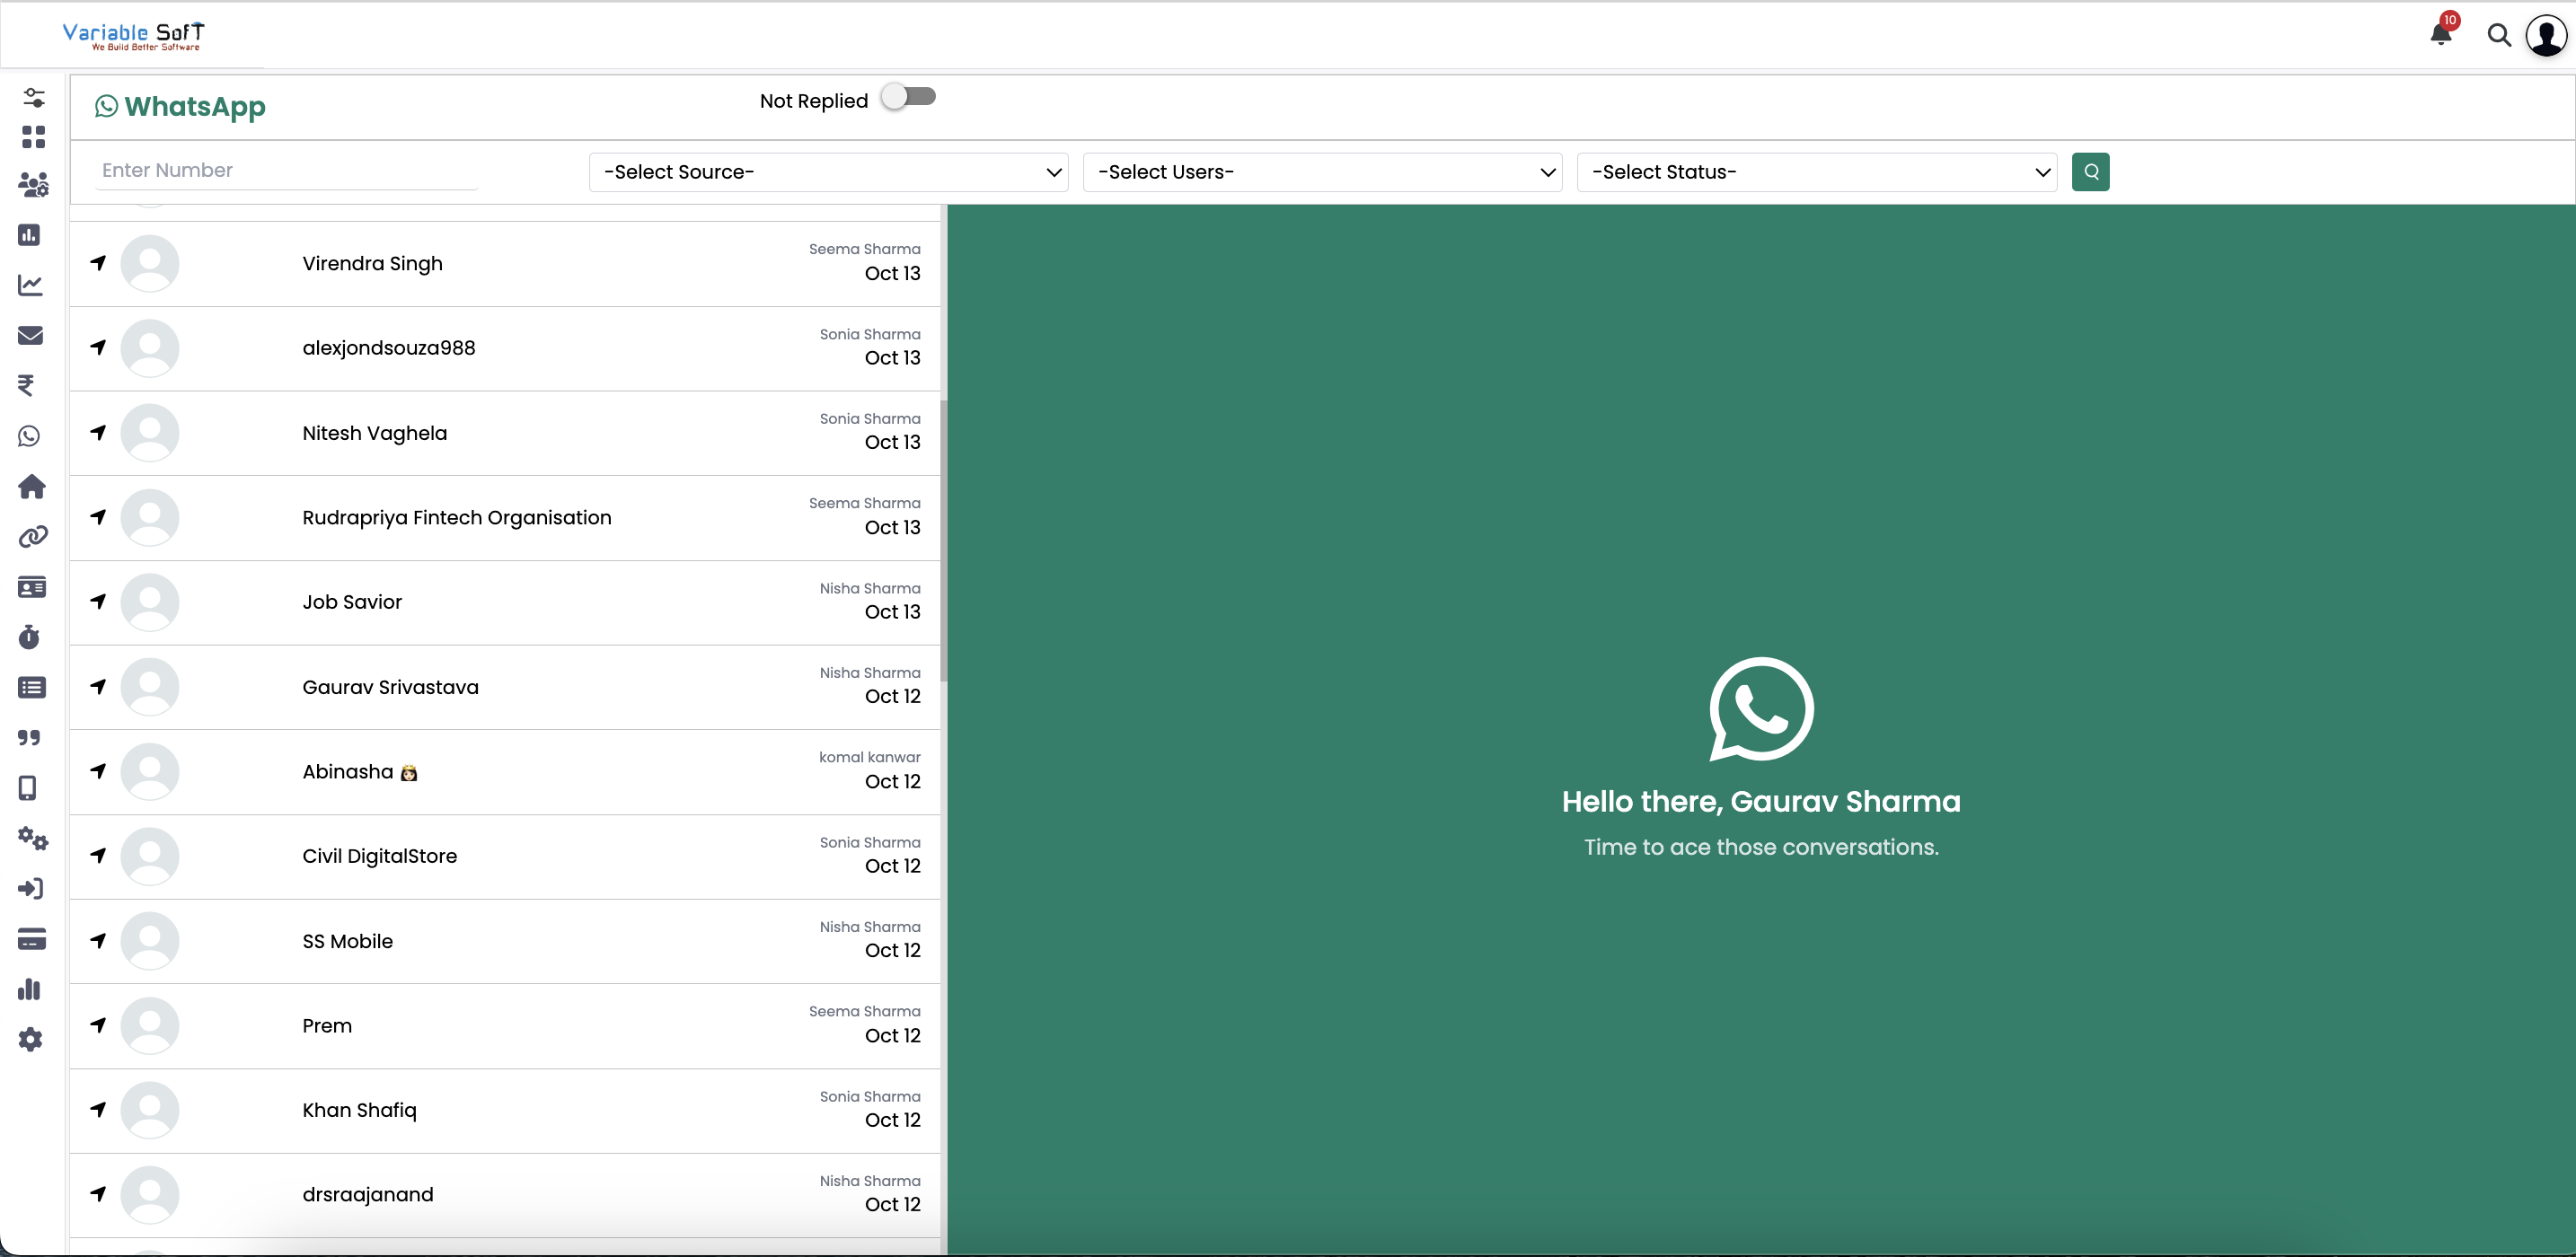This screenshot has width=2576, height=1257.
Task: Click the settings gear at sidebar bottom
Action: [30, 1040]
